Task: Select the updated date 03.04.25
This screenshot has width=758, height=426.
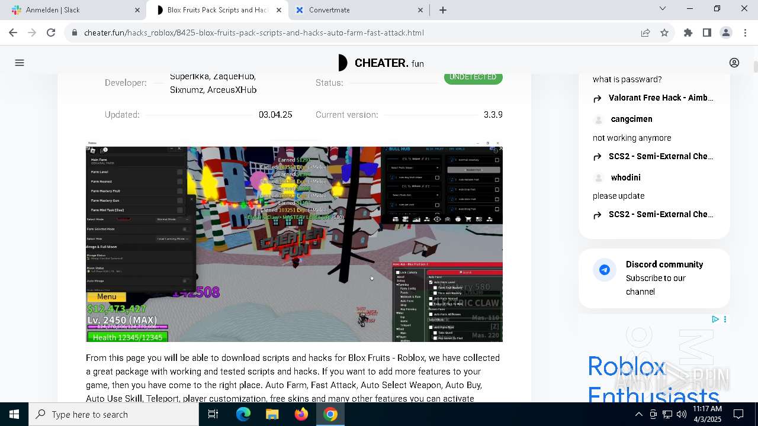Action: click(275, 115)
